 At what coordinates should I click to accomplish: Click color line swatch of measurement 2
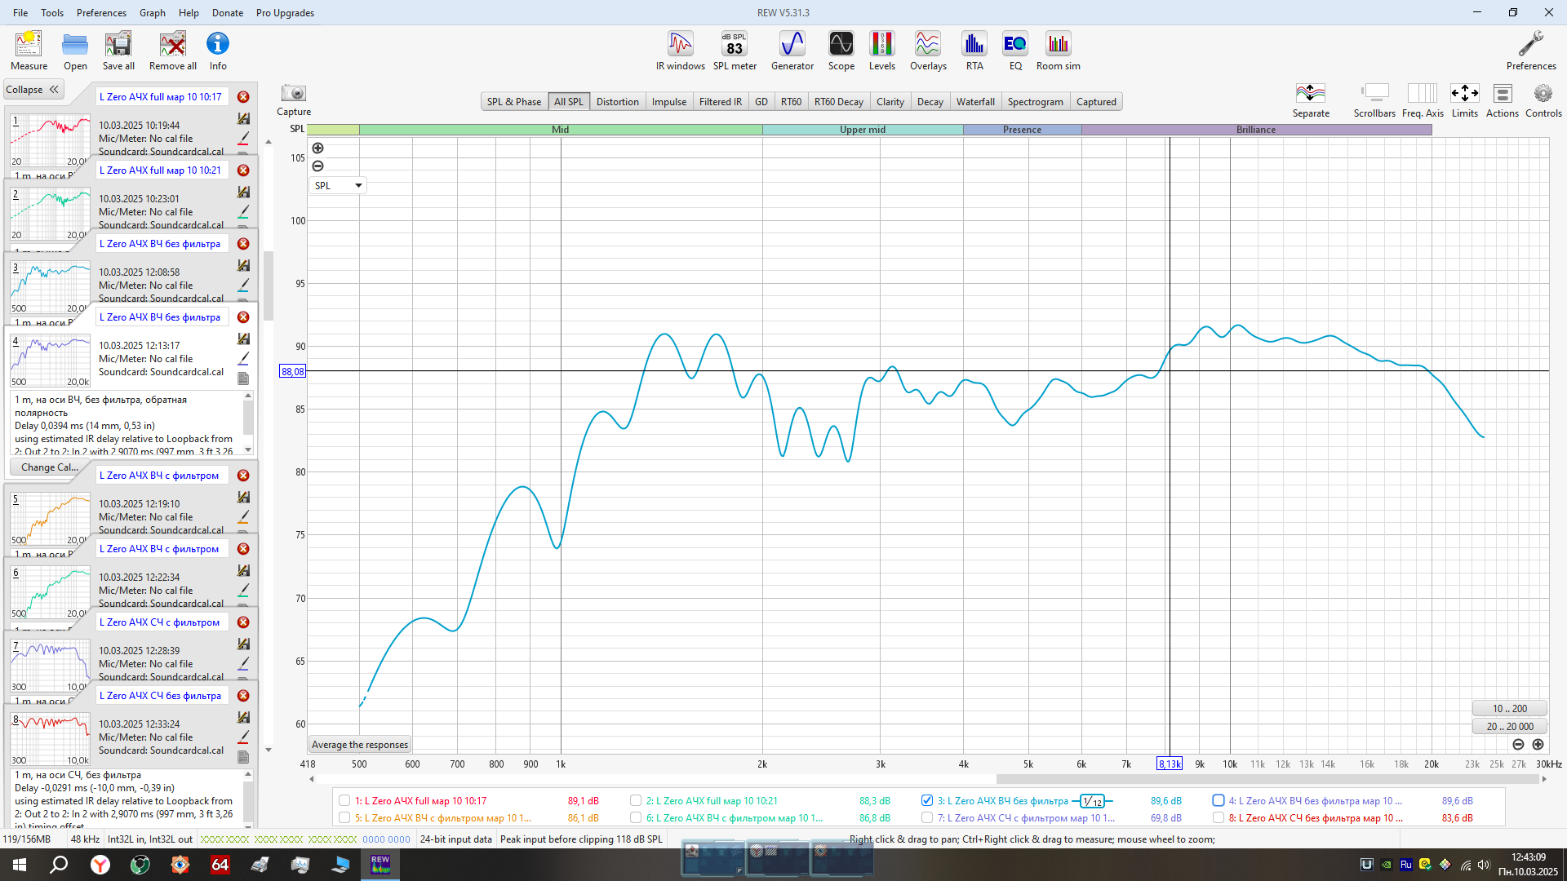tap(243, 211)
